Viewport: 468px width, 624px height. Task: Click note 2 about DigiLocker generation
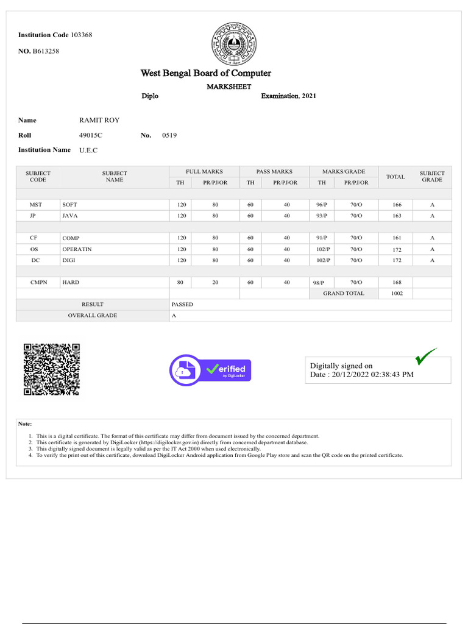[x=171, y=442]
